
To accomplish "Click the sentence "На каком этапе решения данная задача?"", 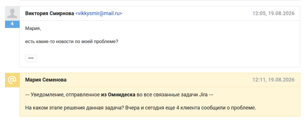I will tap(74, 108).
